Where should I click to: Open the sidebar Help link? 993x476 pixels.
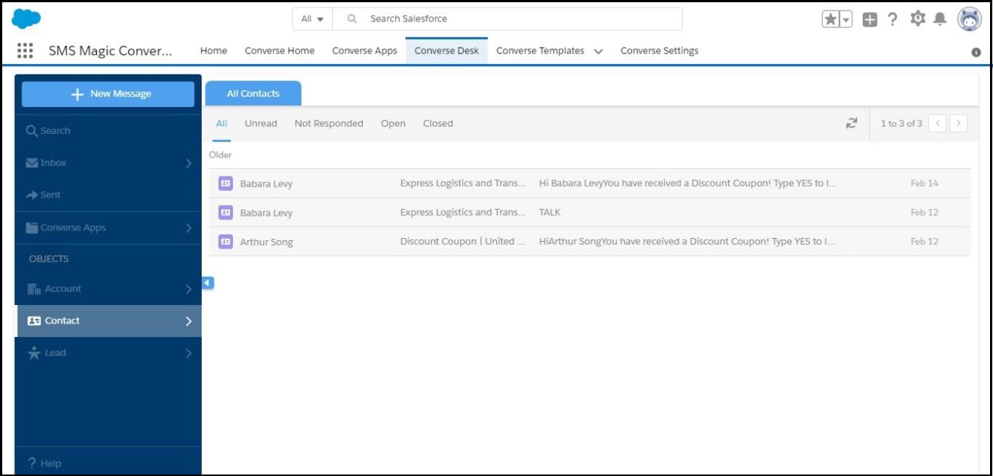click(x=45, y=463)
